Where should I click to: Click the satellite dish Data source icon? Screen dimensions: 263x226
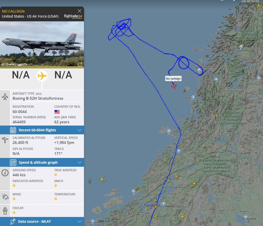click(x=13, y=221)
